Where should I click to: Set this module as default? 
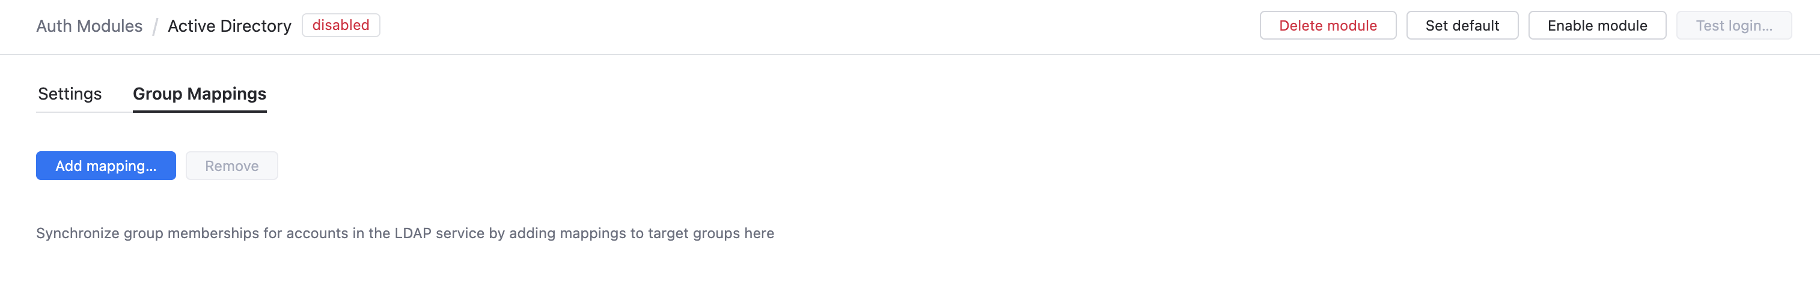coord(1461,25)
